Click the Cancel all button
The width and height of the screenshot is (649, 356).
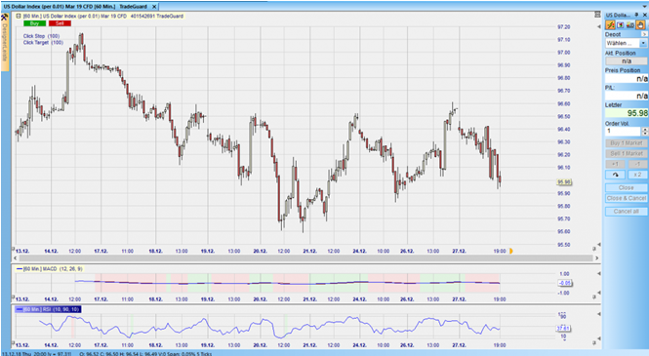coord(627,212)
